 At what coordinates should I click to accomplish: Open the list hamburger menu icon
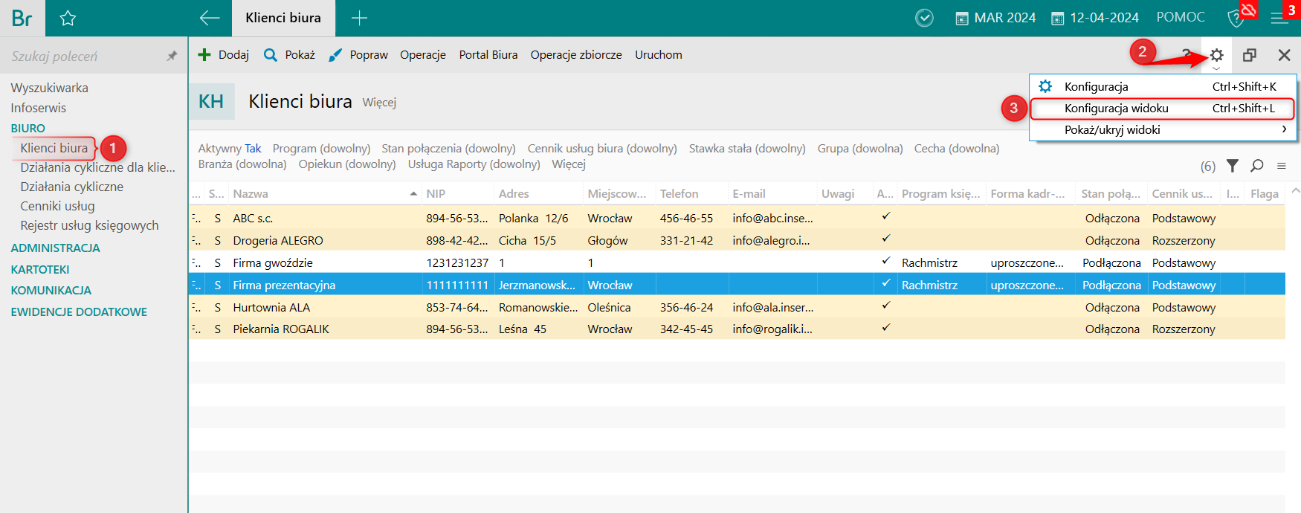coord(1282,166)
